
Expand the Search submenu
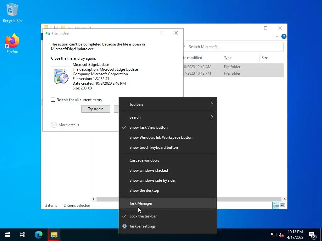click(168, 117)
